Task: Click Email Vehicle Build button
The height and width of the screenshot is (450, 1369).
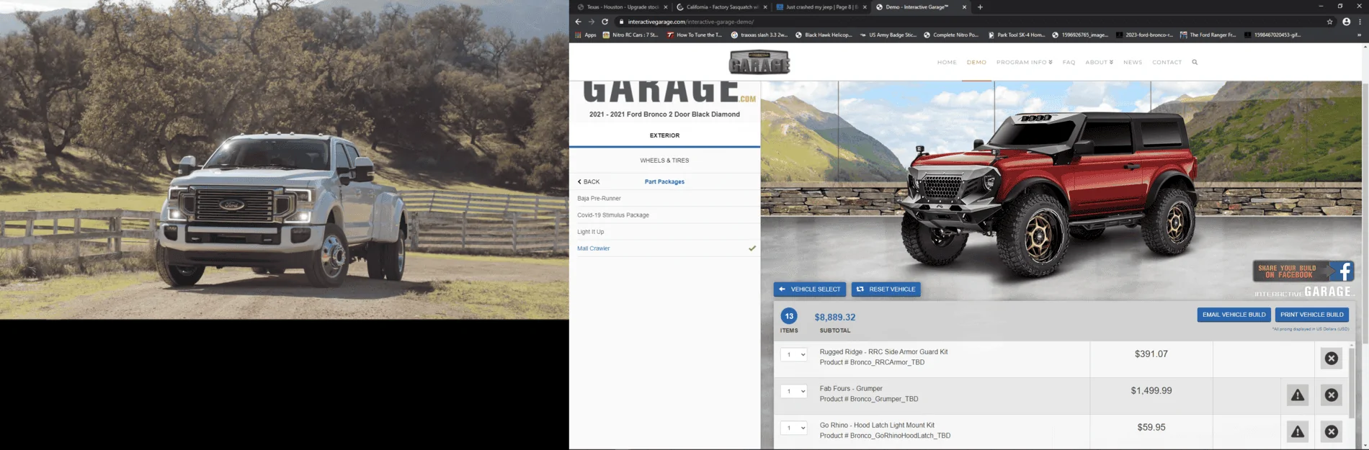Action: pyautogui.click(x=1234, y=315)
